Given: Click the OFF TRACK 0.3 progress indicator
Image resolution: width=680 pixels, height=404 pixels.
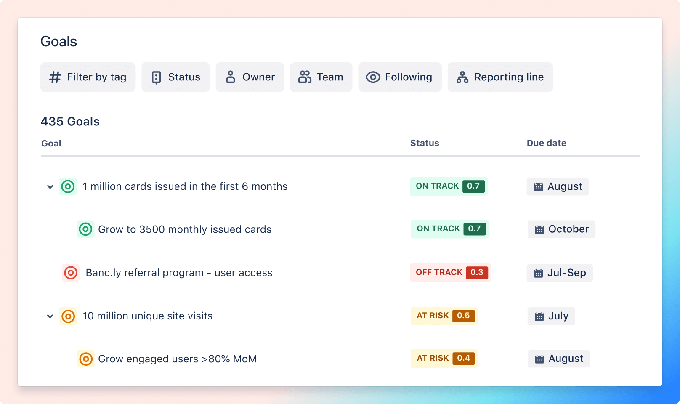Looking at the screenshot, I should point(449,273).
